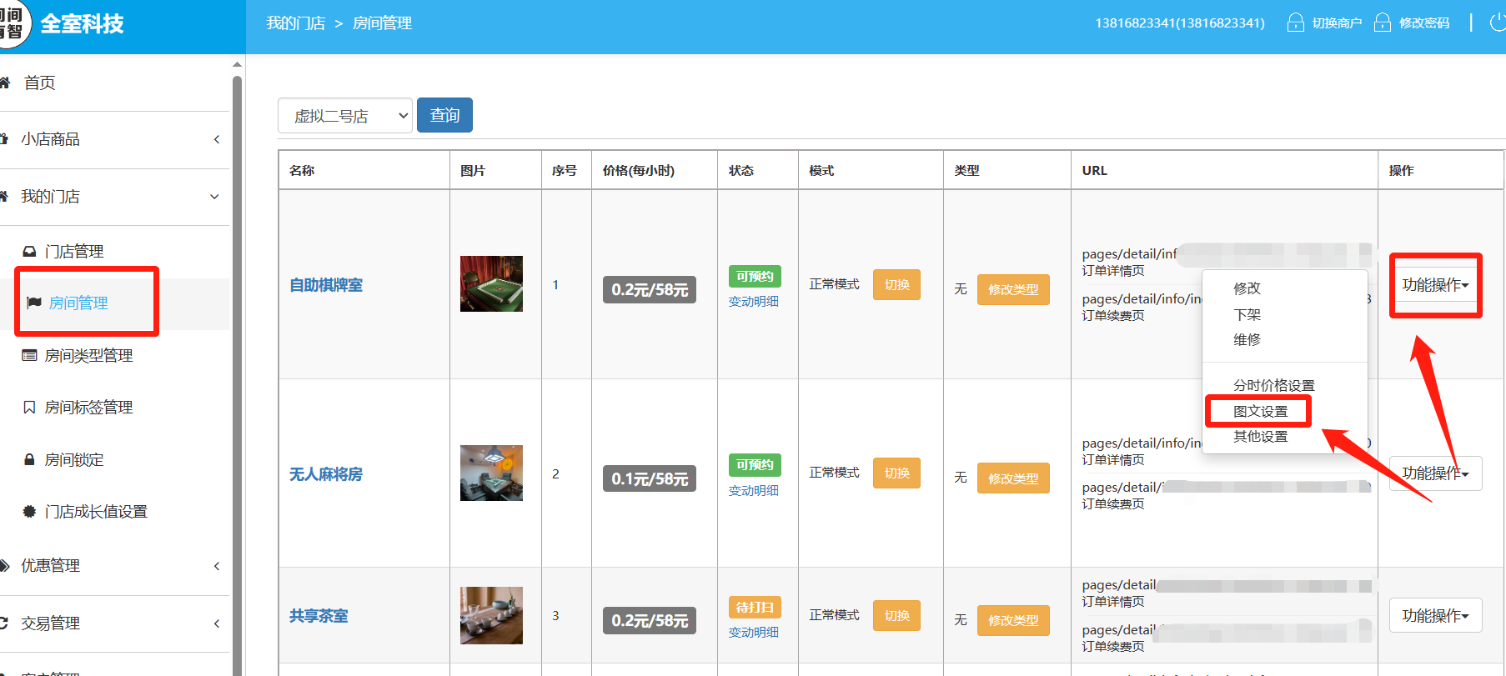This screenshot has height=676, width=1506.
Task: Open the 自助棋牌室 room name link
Action: [x=326, y=285]
